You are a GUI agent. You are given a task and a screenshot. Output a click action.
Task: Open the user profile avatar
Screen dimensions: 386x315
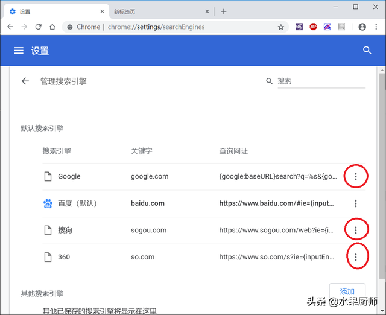pyautogui.click(x=362, y=27)
